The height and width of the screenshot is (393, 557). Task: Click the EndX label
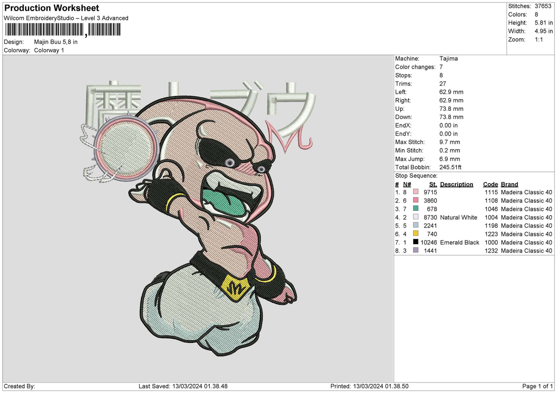pos(403,126)
